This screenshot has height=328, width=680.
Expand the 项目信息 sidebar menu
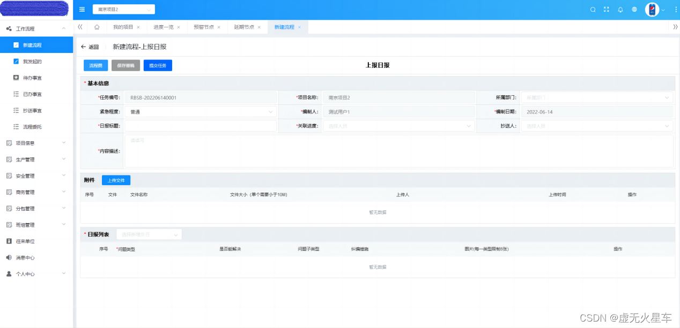tap(36, 143)
